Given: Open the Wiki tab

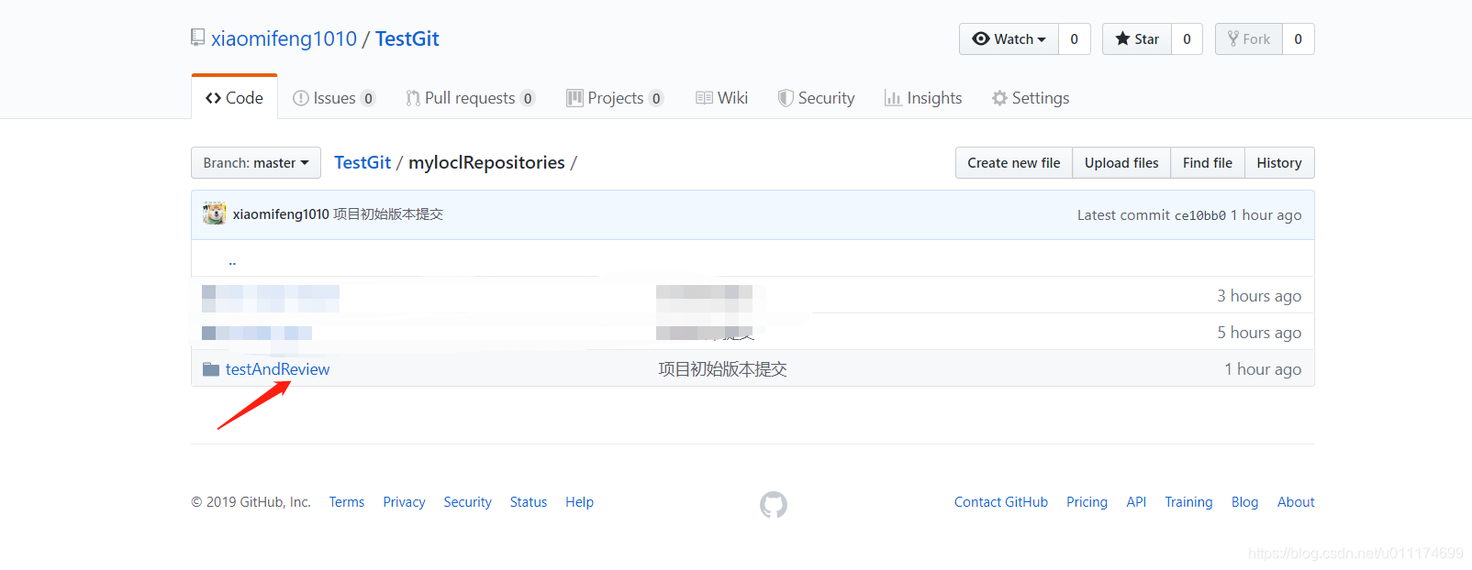Looking at the screenshot, I should 721,98.
